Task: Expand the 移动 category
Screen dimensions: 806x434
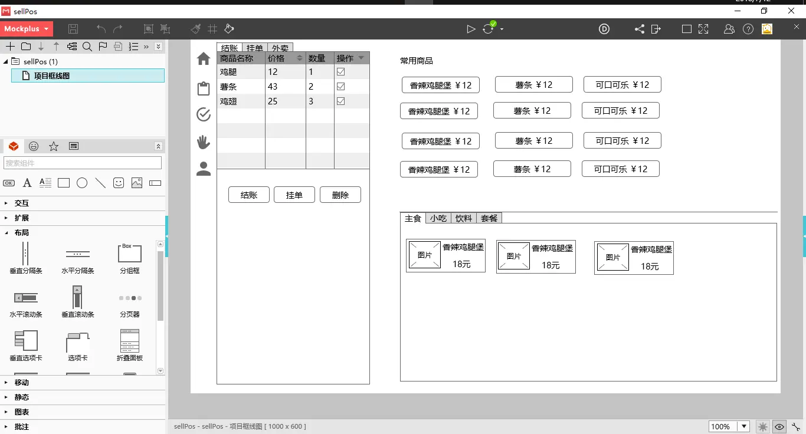Action: coord(83,383)
